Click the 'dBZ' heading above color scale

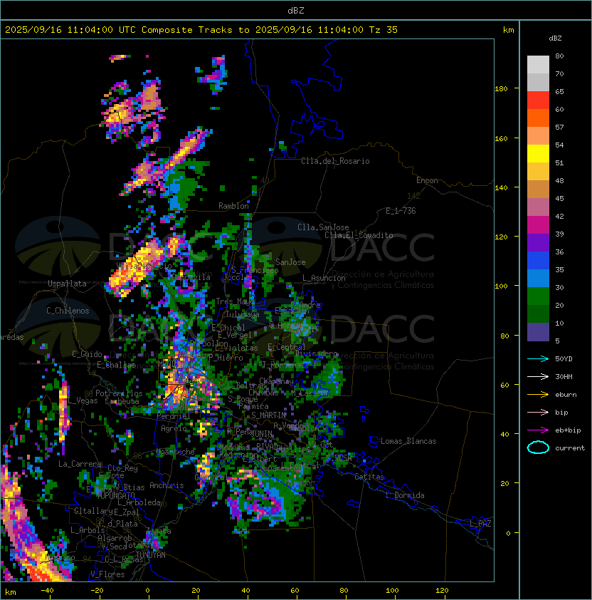555,38
